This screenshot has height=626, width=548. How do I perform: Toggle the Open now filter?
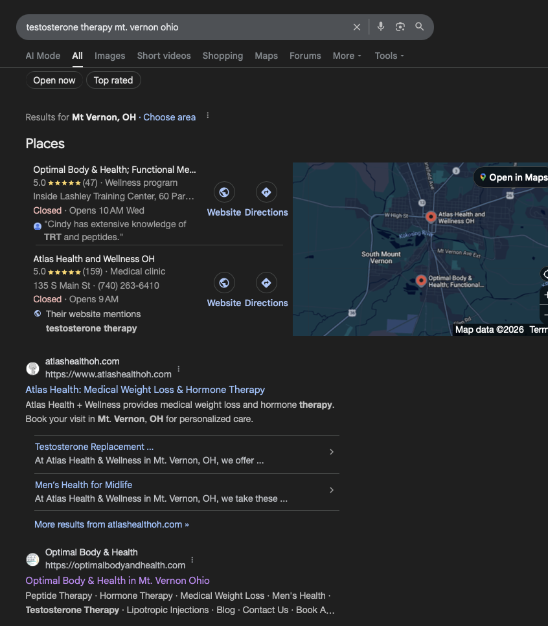click(x=54, y=80)
